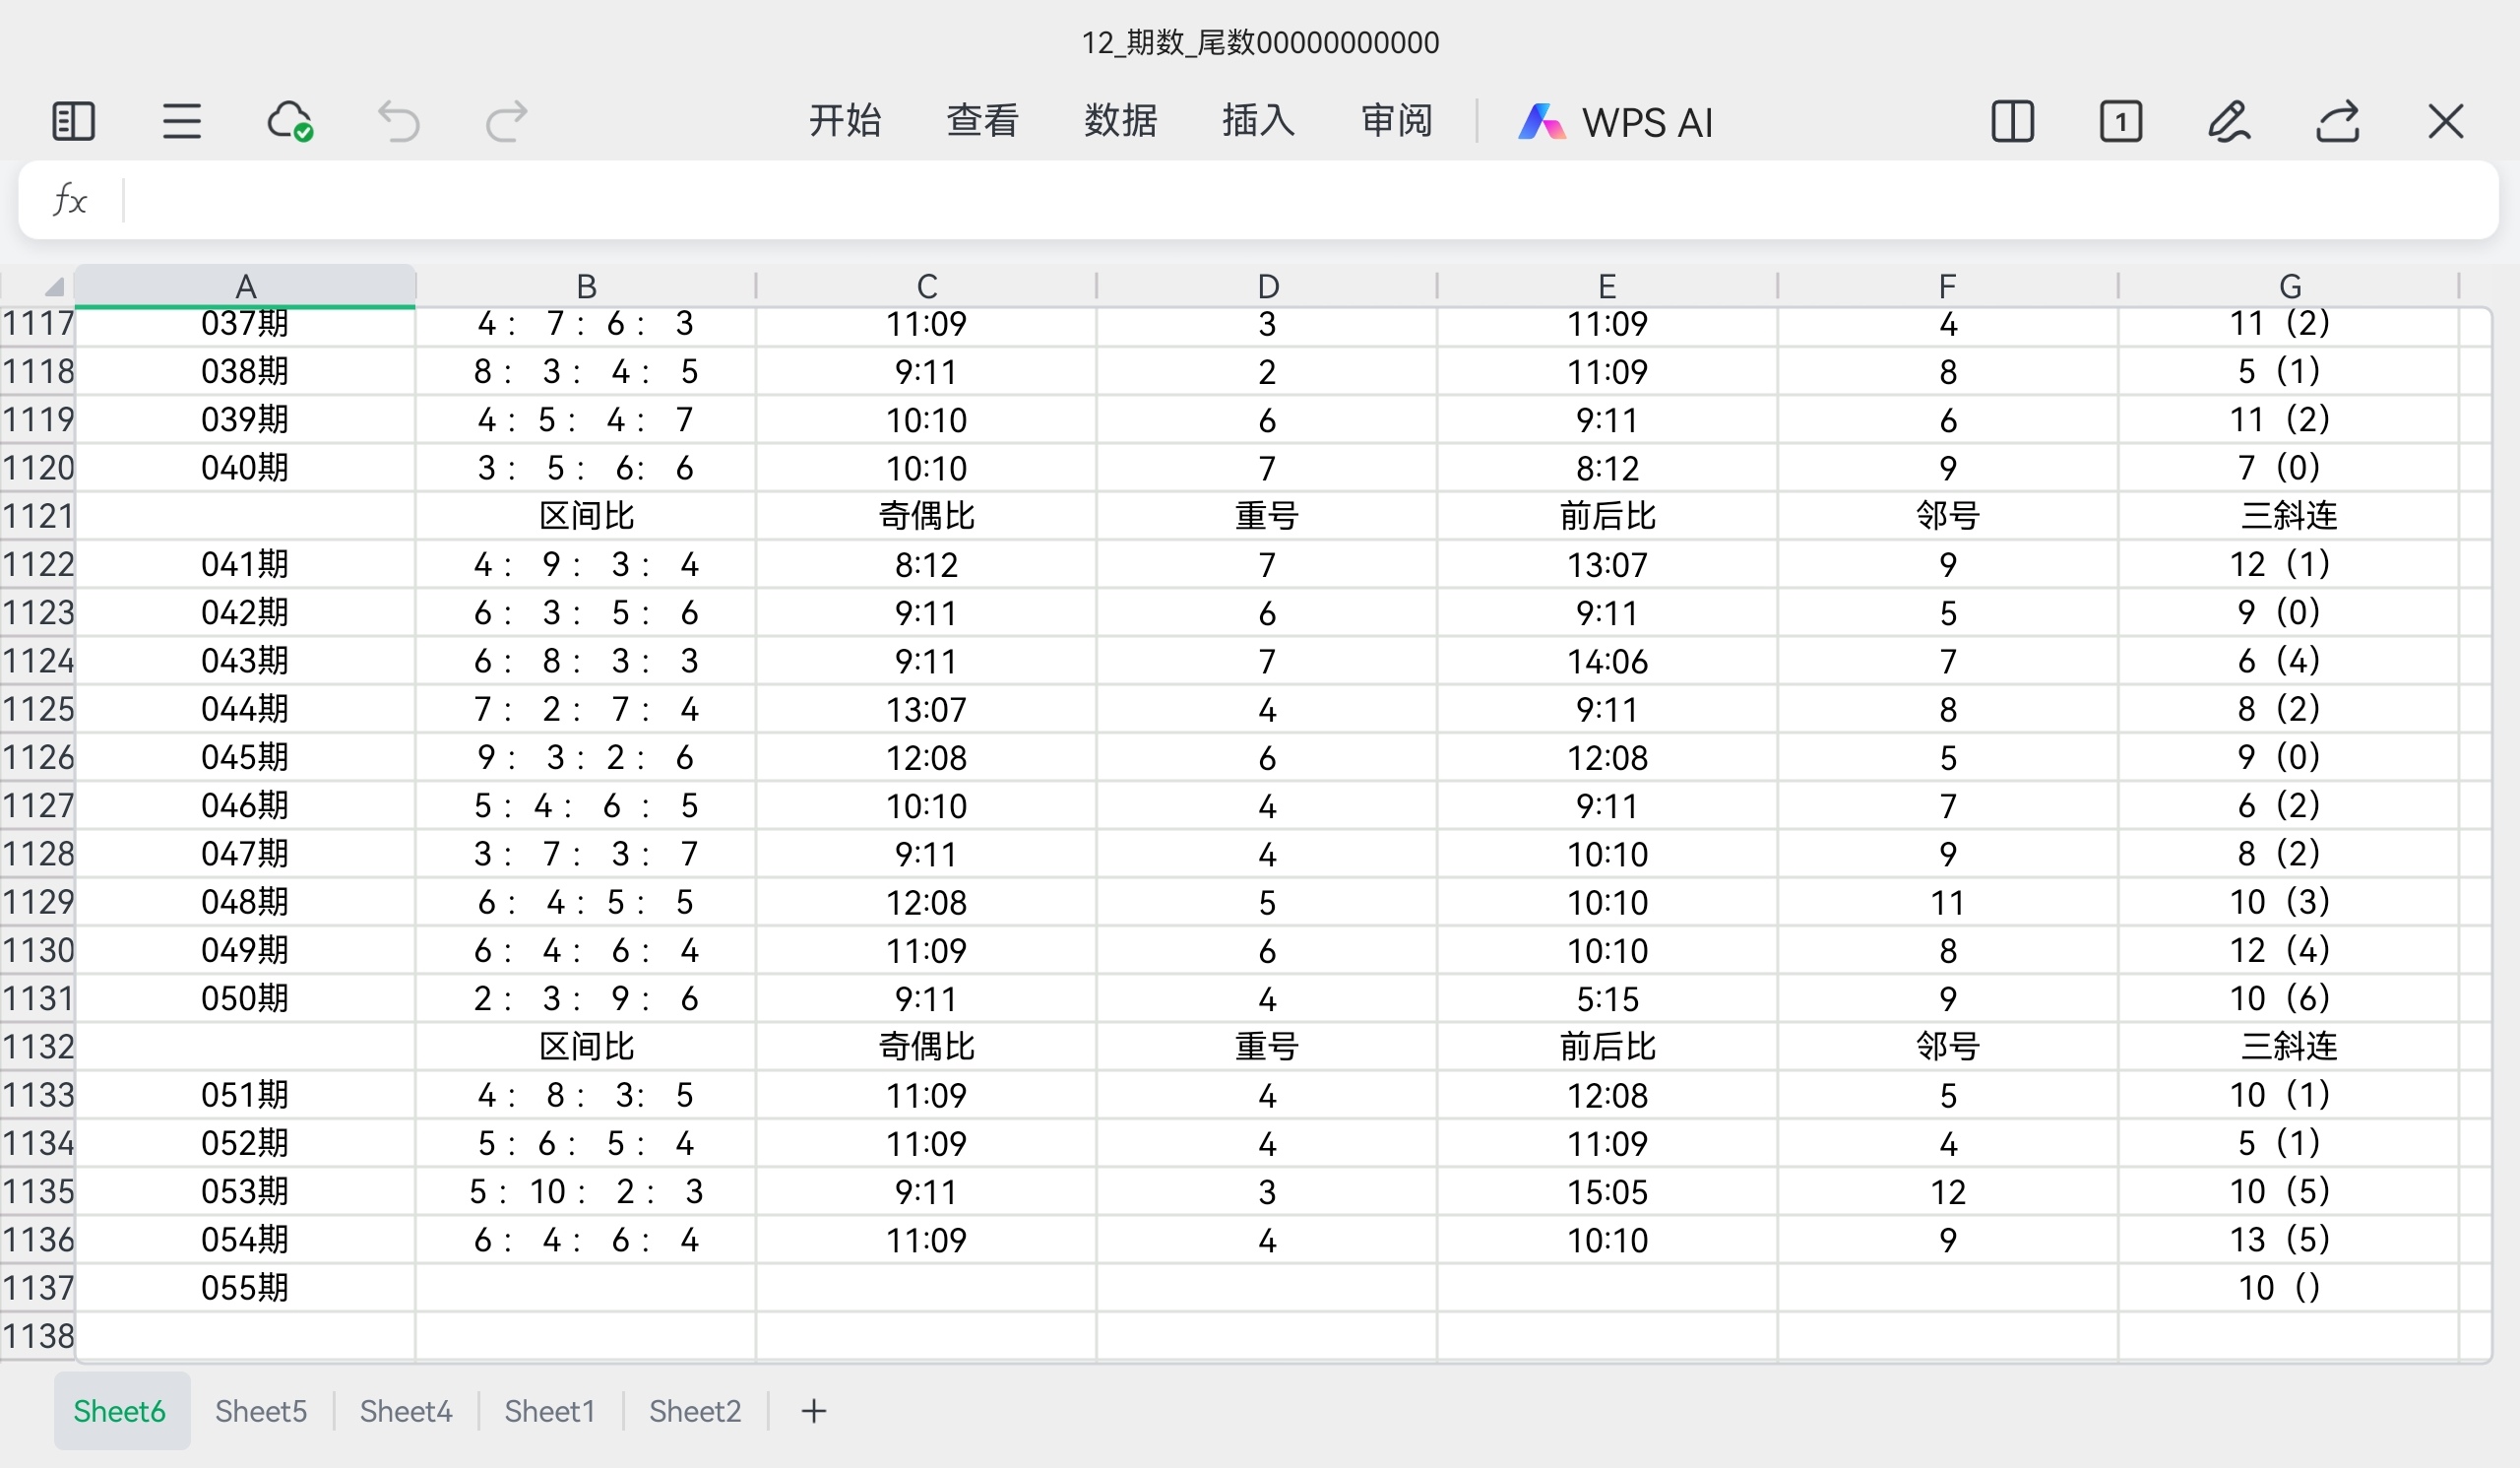Switch to the Sheet2 tab
This screenshot has width=2520, height=1468.
pos(695,1411)
